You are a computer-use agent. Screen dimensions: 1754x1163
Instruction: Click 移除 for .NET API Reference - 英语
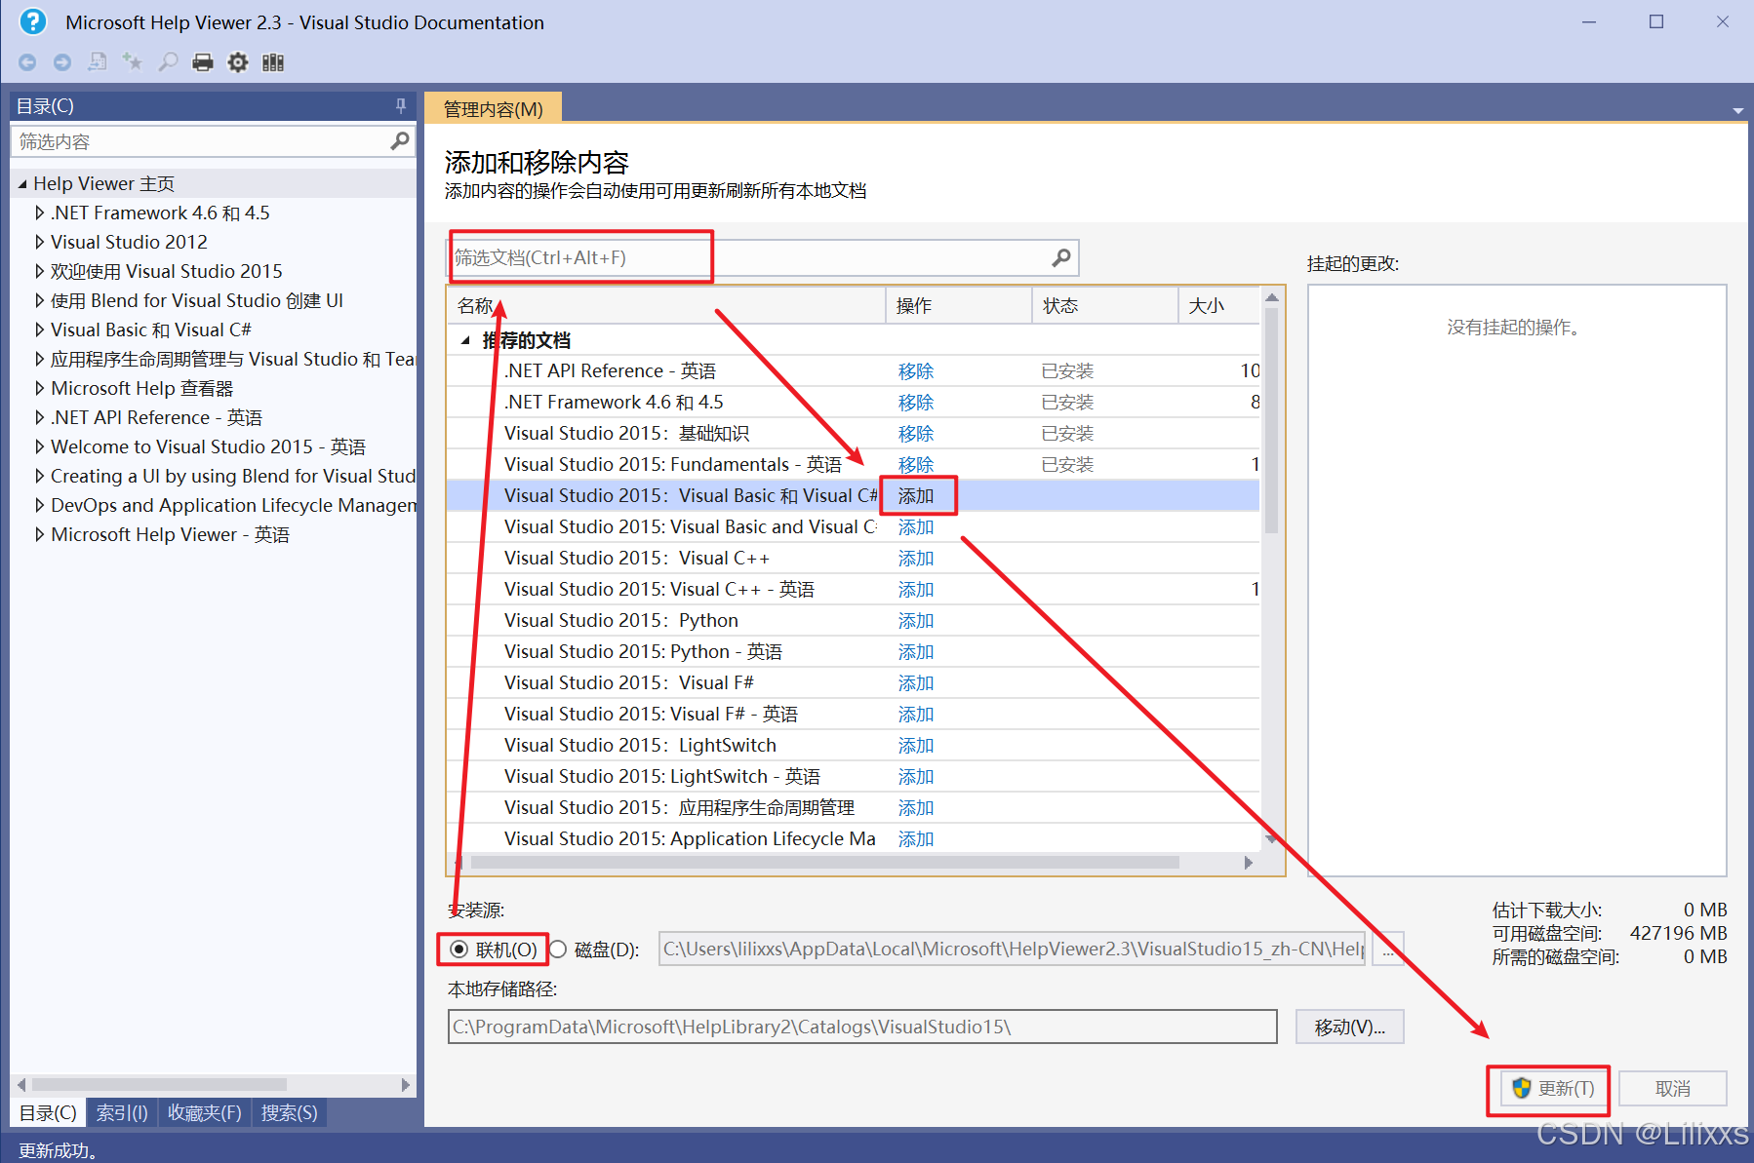tap(916, 370)
